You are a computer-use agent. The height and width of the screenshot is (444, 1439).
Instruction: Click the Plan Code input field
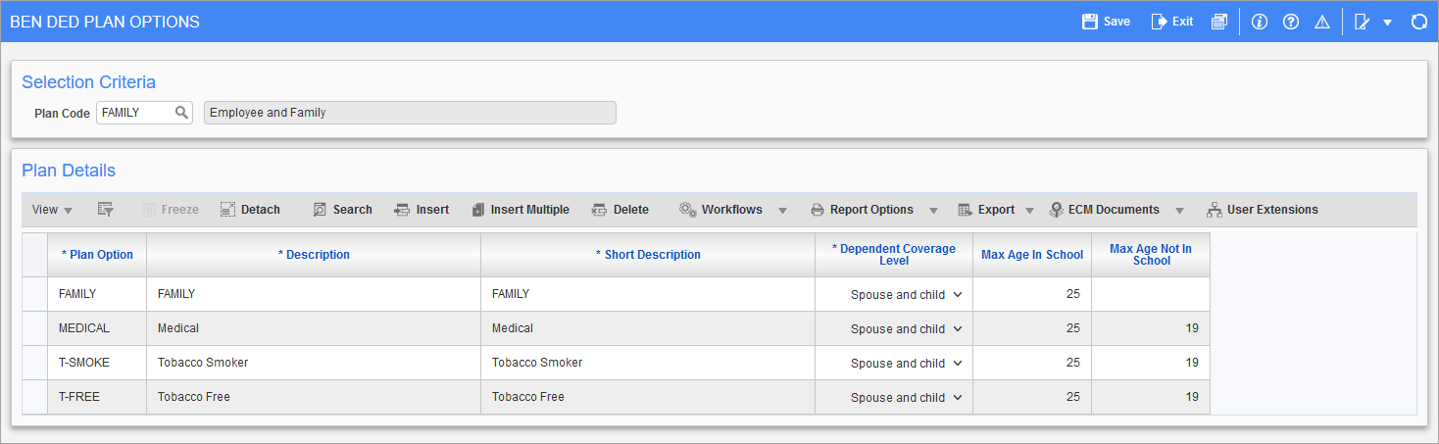135,113
